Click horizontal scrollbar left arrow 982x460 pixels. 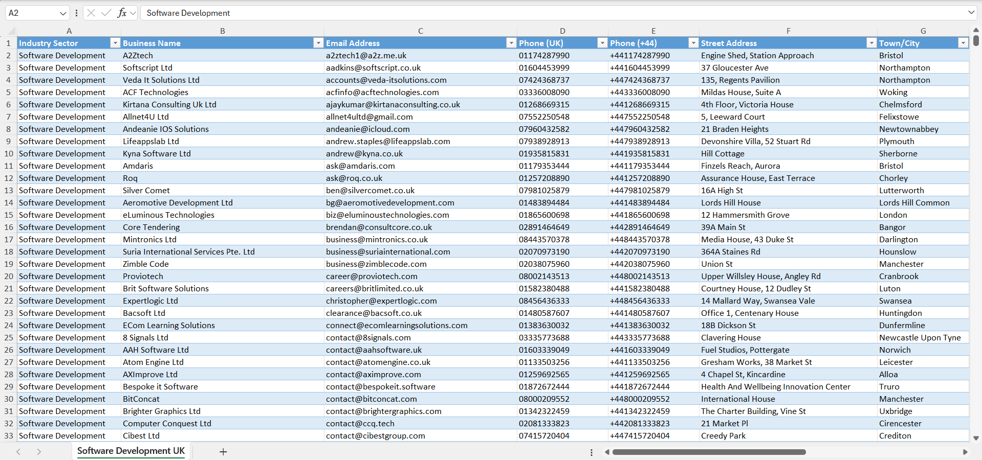(607, 452)
